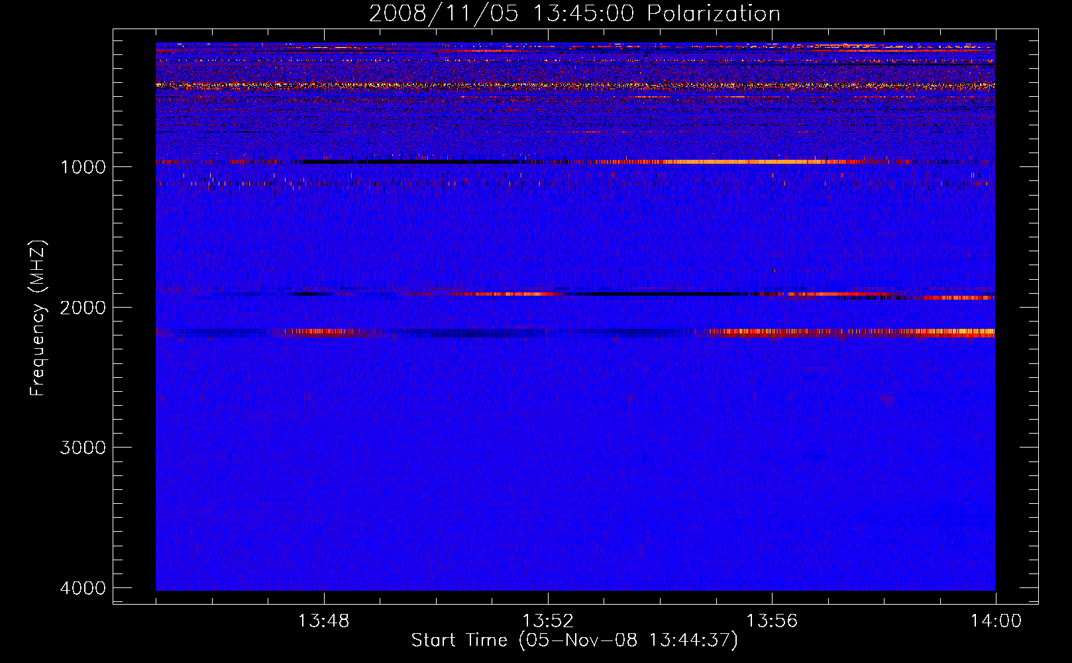Click the 1000 frequency tick label
1072x663 pixels.
(83, 166)
